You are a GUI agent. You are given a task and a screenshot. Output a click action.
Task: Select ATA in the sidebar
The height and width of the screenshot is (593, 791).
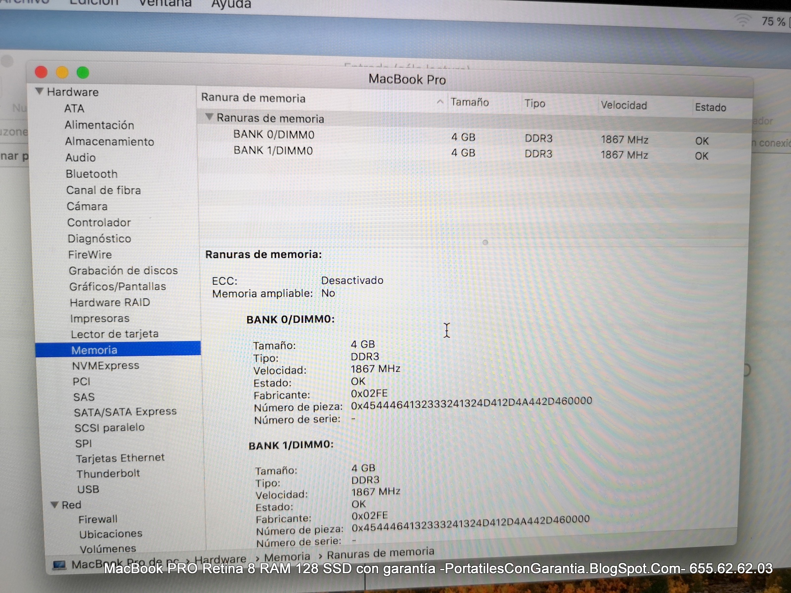point(74,108)
